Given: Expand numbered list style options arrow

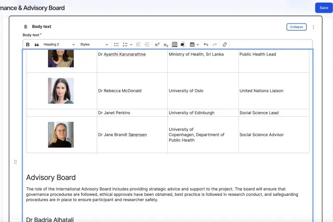Looking at the screenshot, I should tap(131, 44).
